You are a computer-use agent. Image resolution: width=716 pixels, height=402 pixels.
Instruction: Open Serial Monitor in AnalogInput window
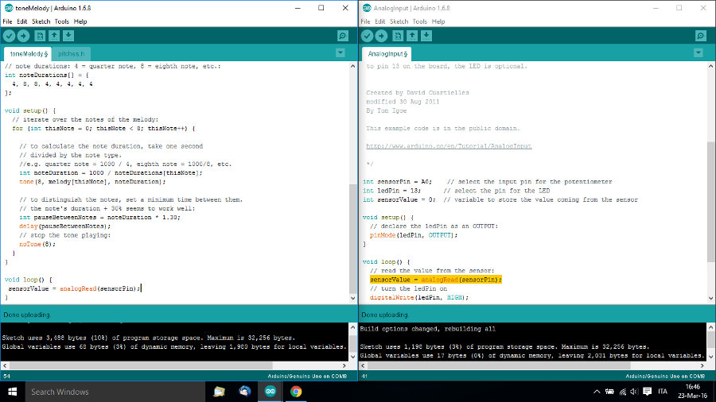click(700, 36)
